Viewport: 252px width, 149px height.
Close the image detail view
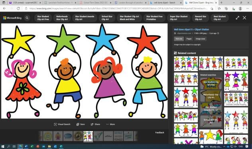click(244, 18)
